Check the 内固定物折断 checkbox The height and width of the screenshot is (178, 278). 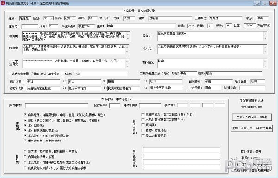pyautogui.click(x=25, y=157)
